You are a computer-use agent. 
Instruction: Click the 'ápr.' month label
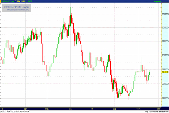click(26, 109)
